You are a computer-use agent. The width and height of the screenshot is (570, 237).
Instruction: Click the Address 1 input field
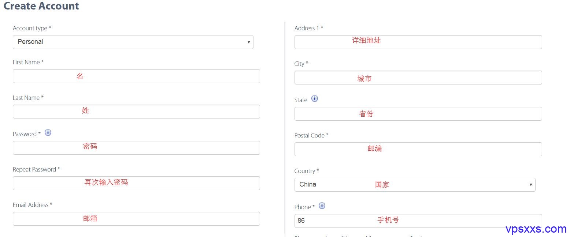point(418,42)
